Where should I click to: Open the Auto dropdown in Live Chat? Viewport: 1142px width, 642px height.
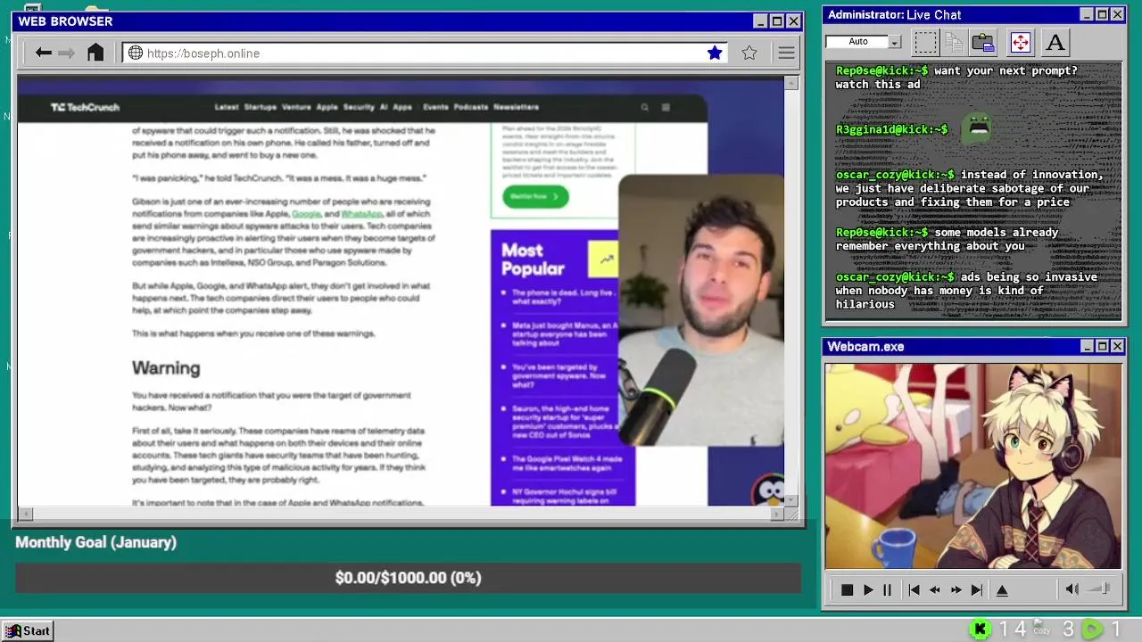click(x=894, y=42)
